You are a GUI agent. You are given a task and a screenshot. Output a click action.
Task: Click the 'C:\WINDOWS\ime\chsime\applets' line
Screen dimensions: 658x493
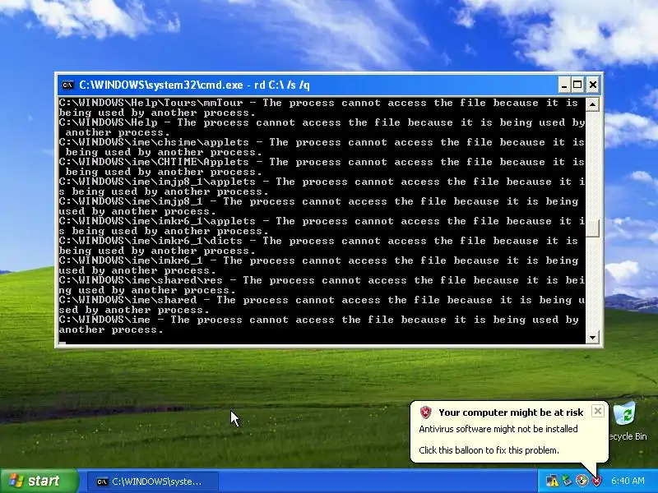(x=321, y=147)
